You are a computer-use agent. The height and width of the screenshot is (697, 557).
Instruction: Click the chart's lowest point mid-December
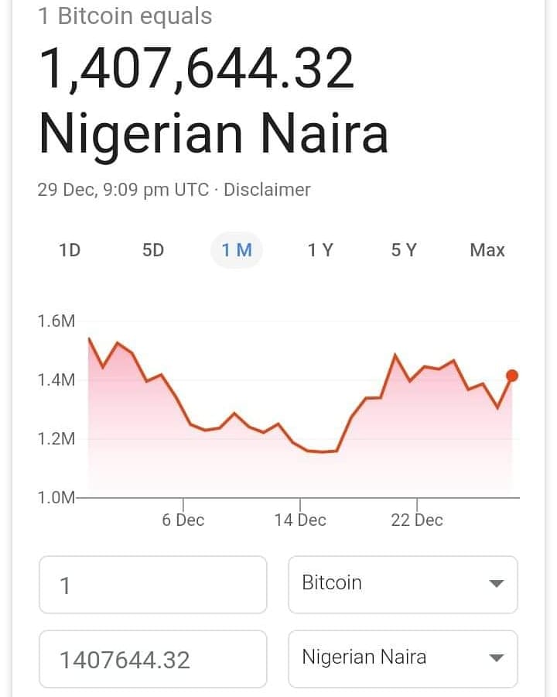tap(322, 452)
